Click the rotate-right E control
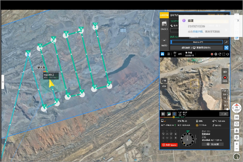Screen dimensions: 243x162 (x=171, y=134)
